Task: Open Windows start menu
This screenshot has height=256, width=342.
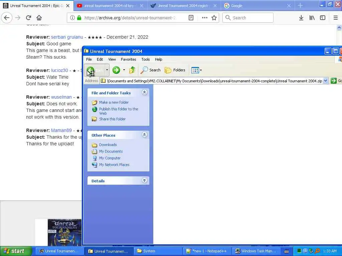Action: click(x=16, y=251)
